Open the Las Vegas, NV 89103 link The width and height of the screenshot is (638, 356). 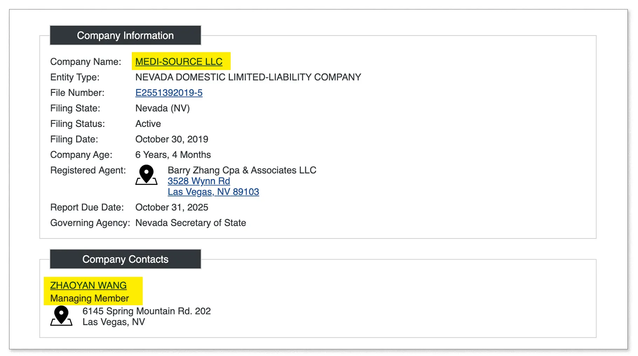pyautogui.click(x=213, y=192)
